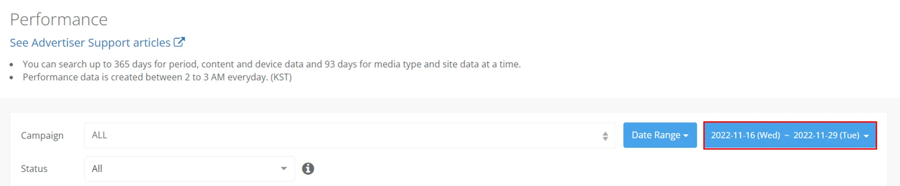Click the Status dropdown arrow
The image size is (900, 186).
[x=284, y=168]
